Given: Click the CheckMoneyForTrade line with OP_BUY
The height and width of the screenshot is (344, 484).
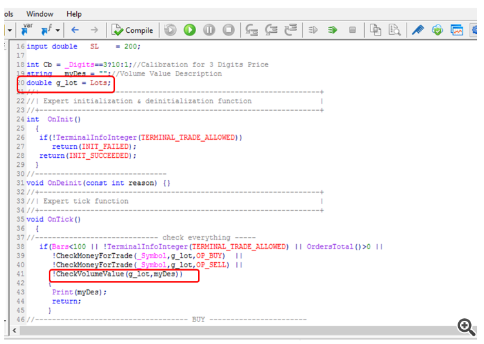Looking at the screenshot, I should (147, 256).
